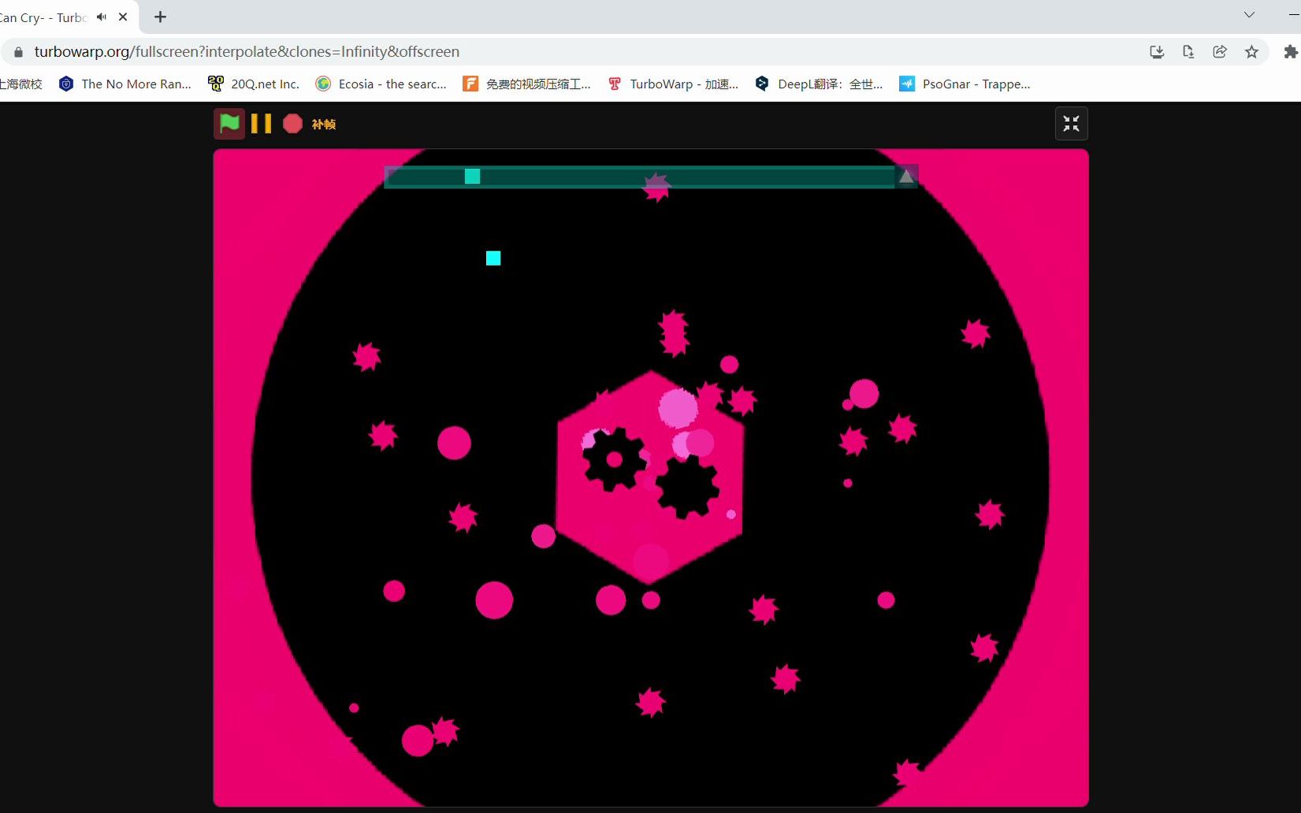Pause the project with the yellow pause button
Viewport: 1301px width, 813px height.
point(261,124)
